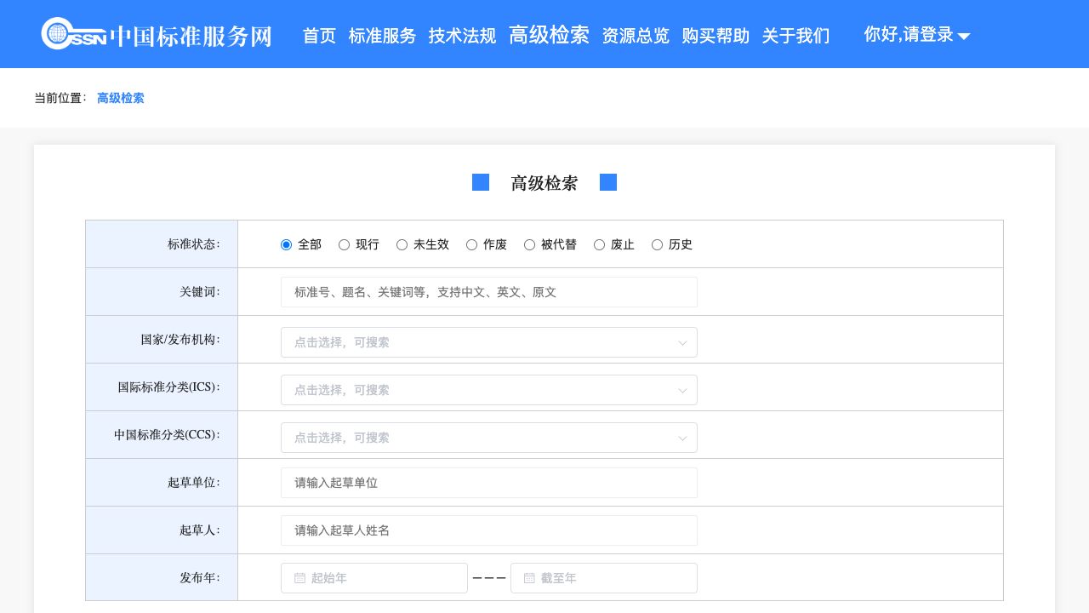The image size is (1089, 613).
Task: Select the 现行 status radio button
Action: click(x=345, y=245)
